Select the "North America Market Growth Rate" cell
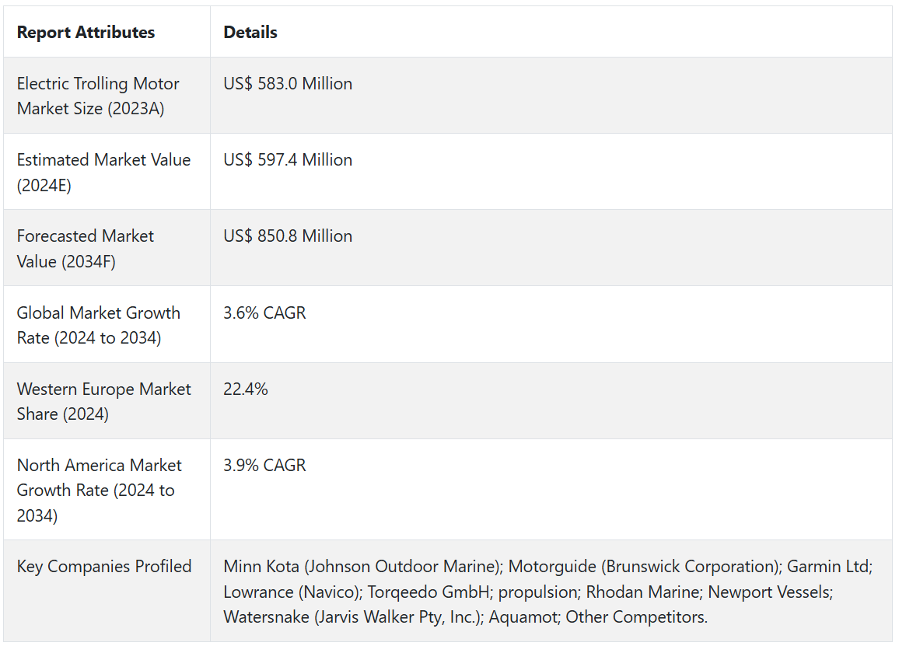Image resolution: width=899 pixels, height=646 pixels. (99, 490)
